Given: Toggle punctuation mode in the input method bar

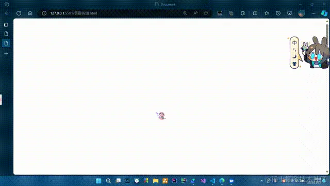Looking at the screenshot, I should coord(294,50).
